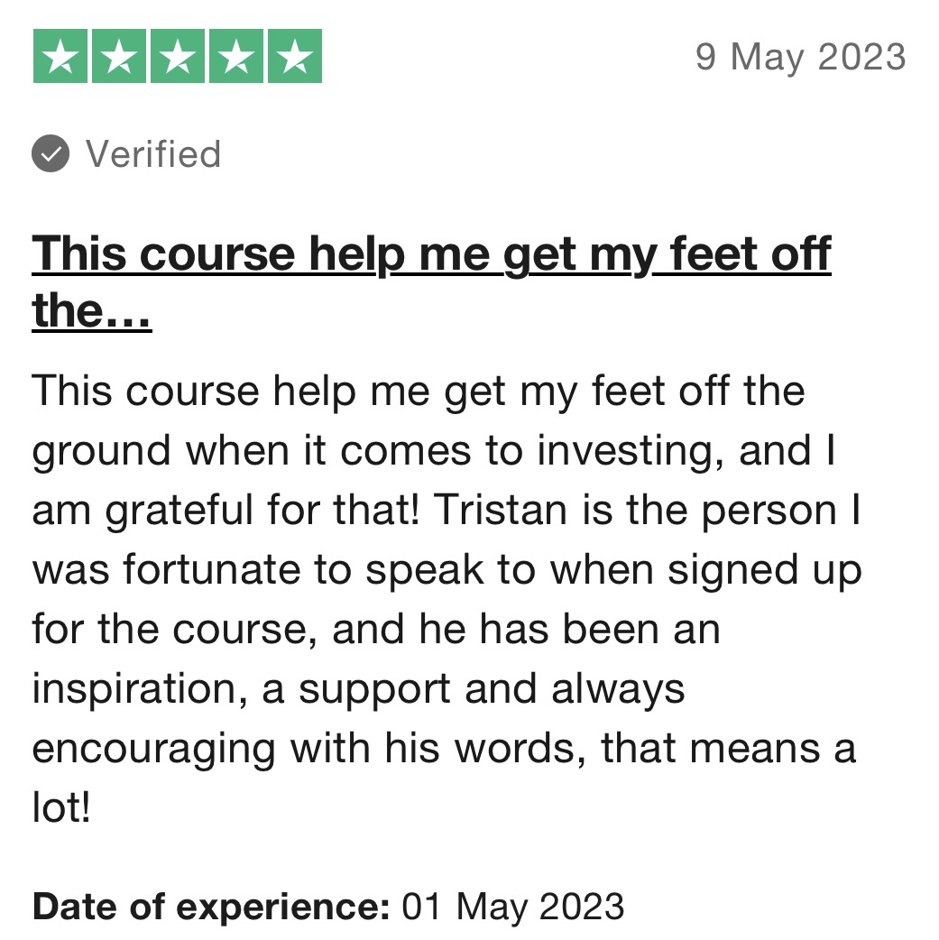Click the review date "9 May 2023"
This screenshot has width=939, height=940.
(800, 58)
